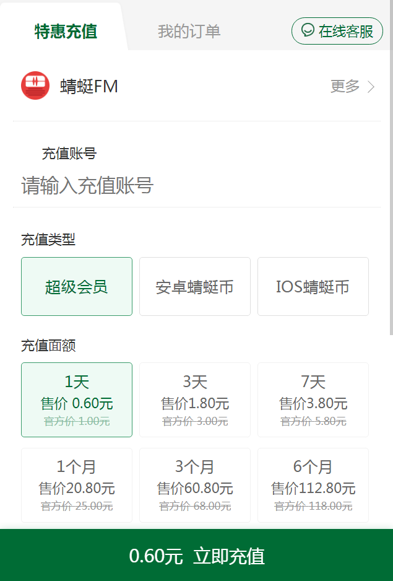Pick the 6个月 112.80元 plan
The image size is (393, 581).
tap(313, 486)
